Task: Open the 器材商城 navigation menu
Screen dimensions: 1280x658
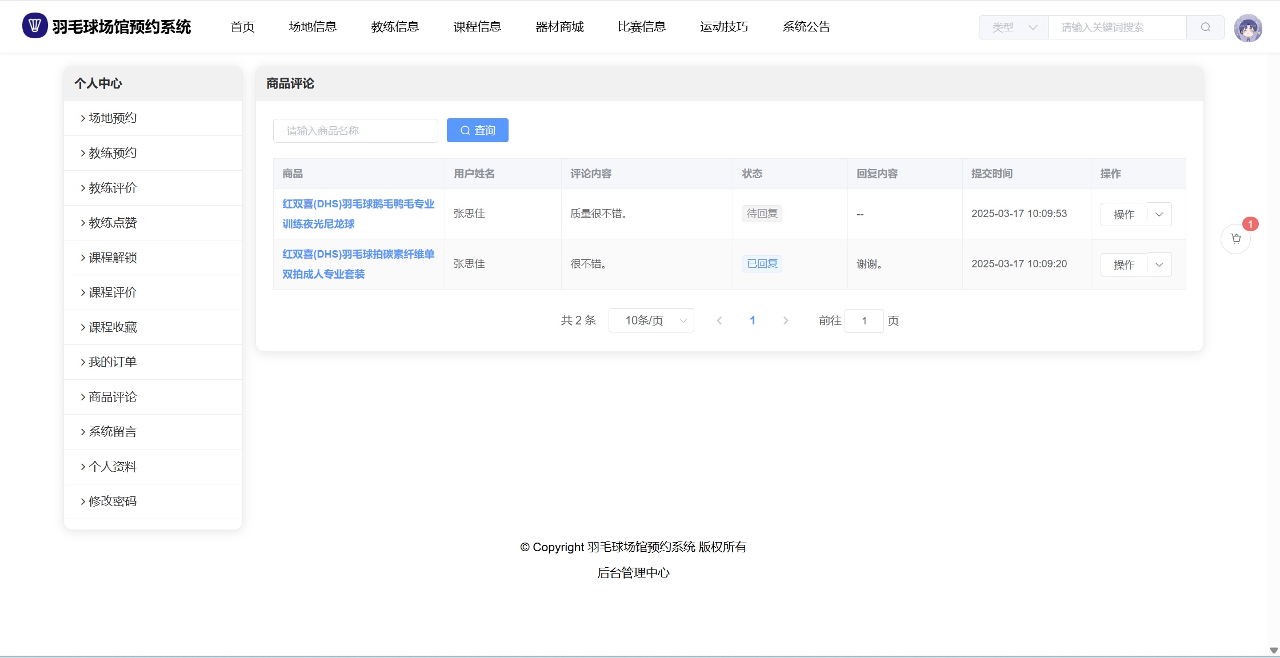Action: (559, 27)
